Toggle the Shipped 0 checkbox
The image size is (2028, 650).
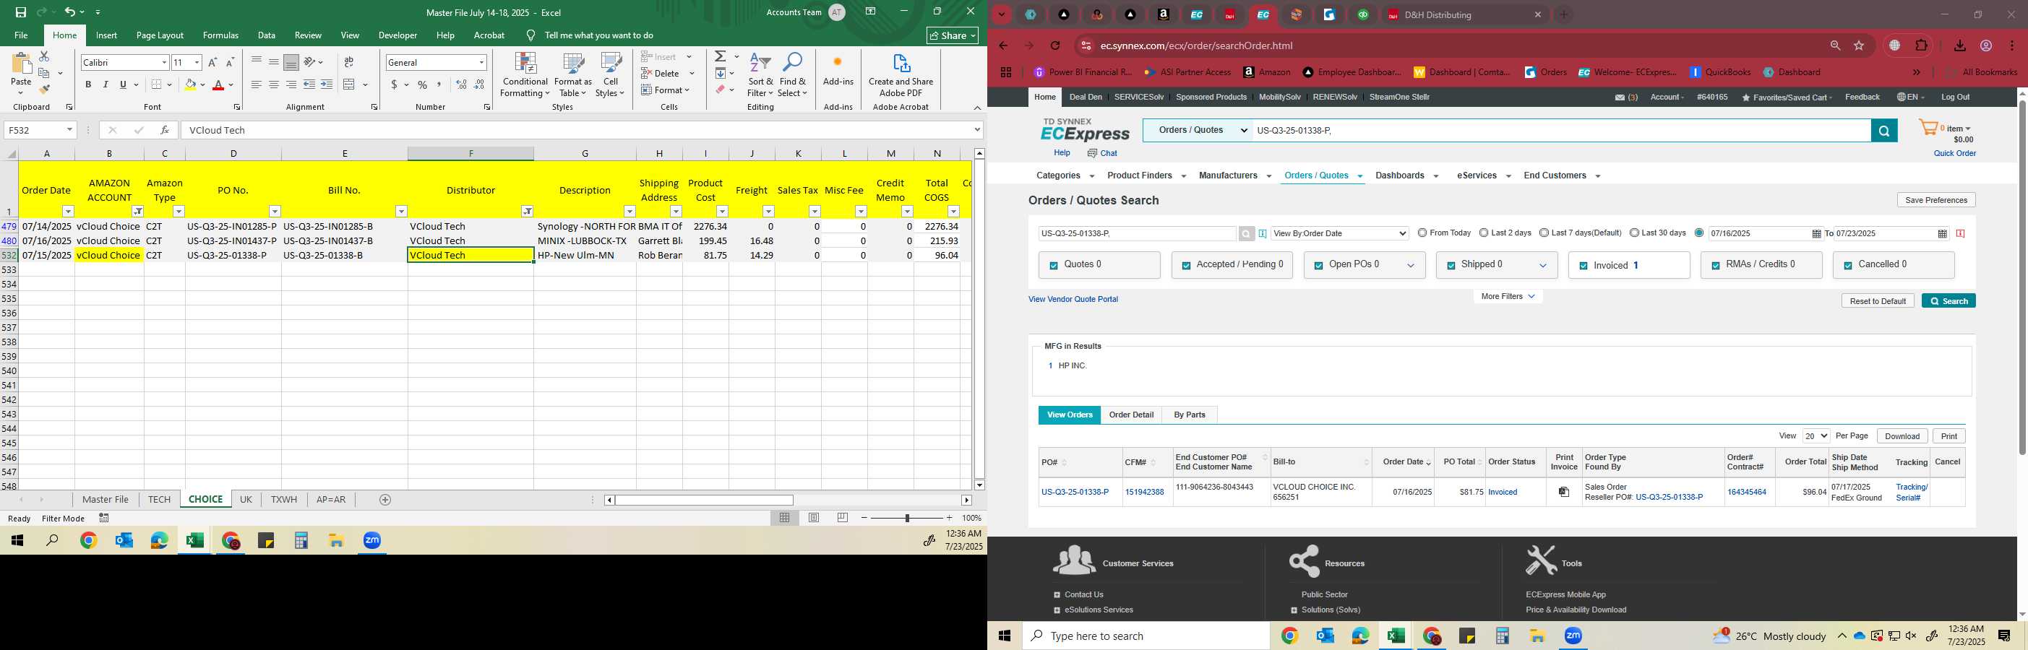pos(1450,266)
